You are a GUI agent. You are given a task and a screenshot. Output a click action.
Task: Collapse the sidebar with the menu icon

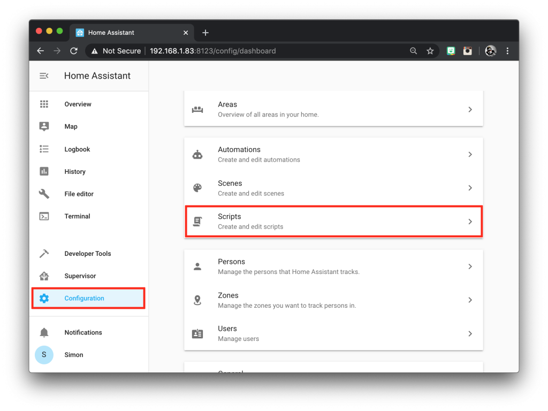coord(44,76)
